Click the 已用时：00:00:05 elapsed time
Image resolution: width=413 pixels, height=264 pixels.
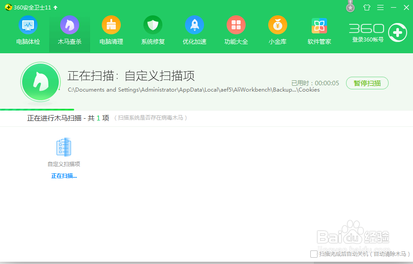tap(315, 83)
